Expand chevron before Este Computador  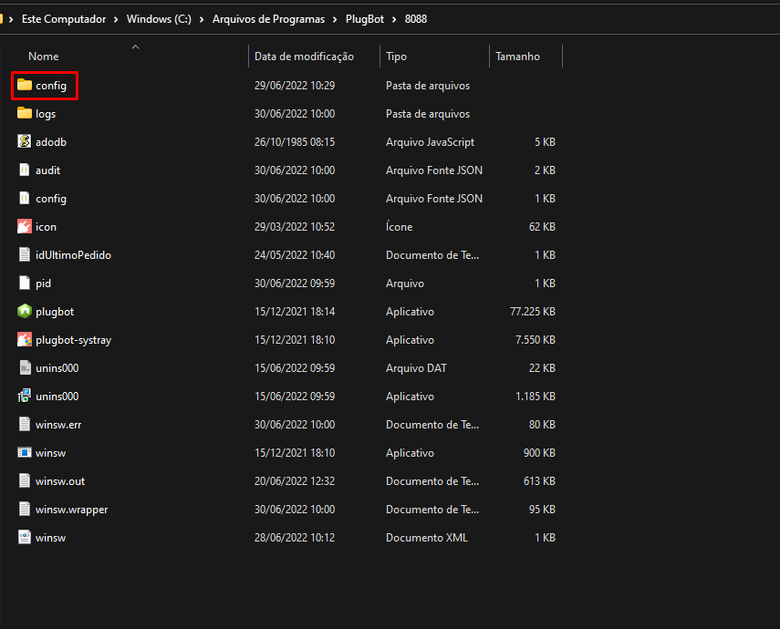click(11, 19)
